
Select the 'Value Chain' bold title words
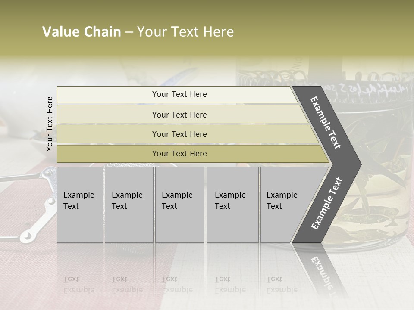[82, 31]
